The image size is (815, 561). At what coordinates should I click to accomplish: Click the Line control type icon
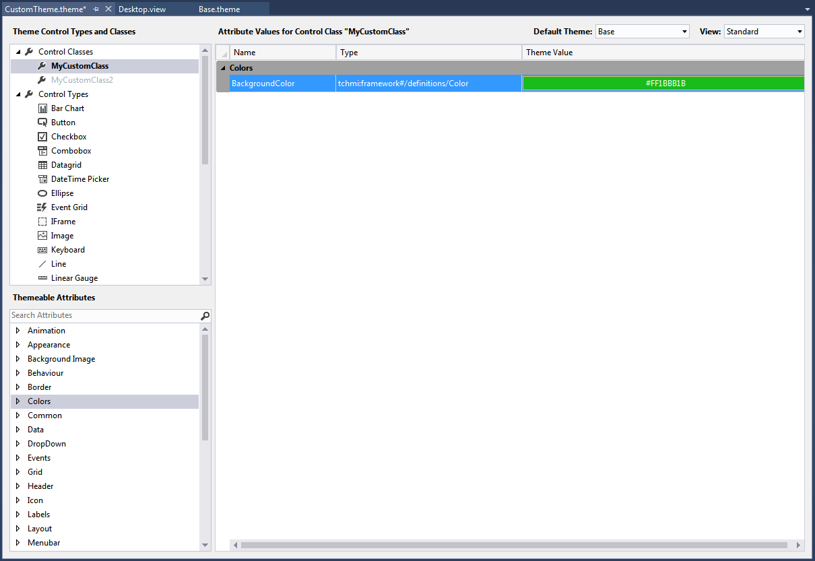tap(42, 264)
